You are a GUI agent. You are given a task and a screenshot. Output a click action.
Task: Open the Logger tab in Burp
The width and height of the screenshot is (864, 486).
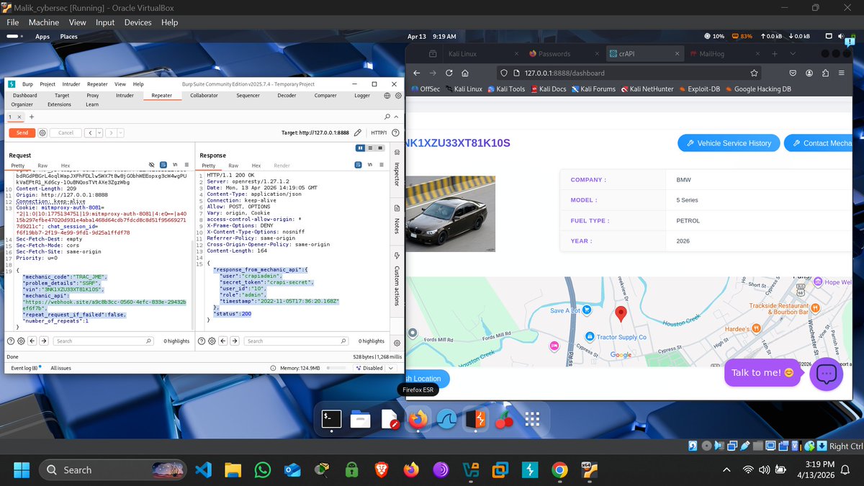362,95
